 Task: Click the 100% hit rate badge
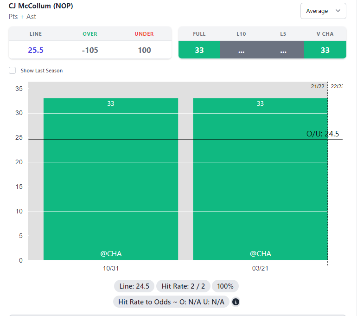click(225, 286)
